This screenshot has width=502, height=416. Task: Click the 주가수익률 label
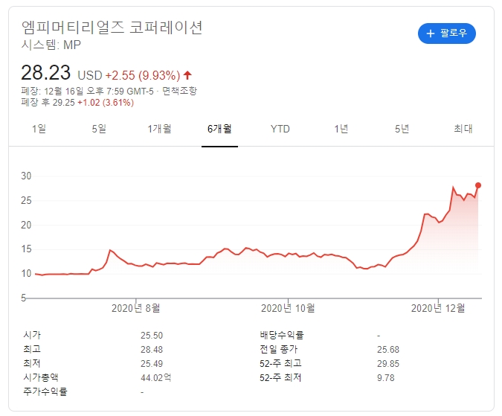[45, 391]
